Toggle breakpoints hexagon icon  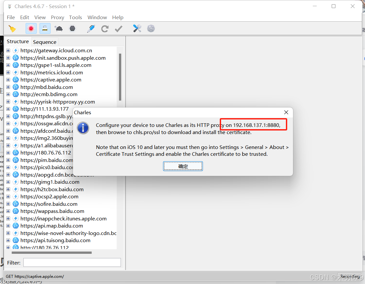[72, 29]
